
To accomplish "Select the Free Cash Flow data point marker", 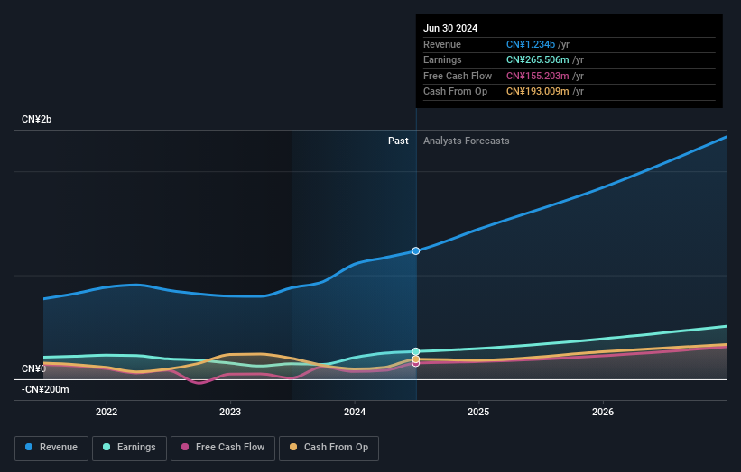I will click(416, 364).
